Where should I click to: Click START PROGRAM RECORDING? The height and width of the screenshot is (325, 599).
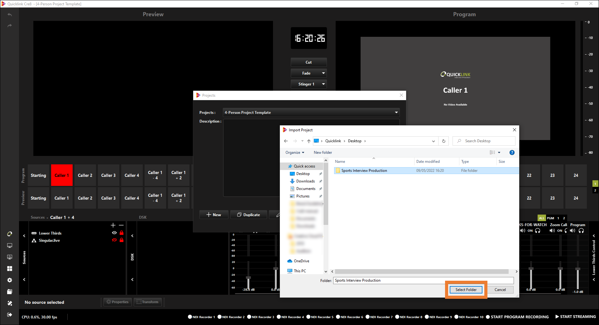coord(517,317)
